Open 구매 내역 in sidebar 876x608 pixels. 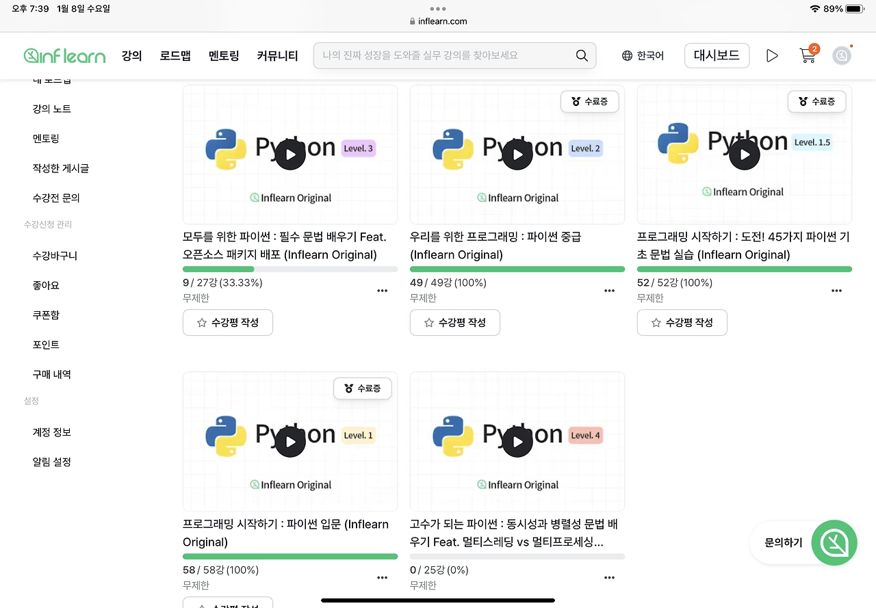[x=52, y=374]
